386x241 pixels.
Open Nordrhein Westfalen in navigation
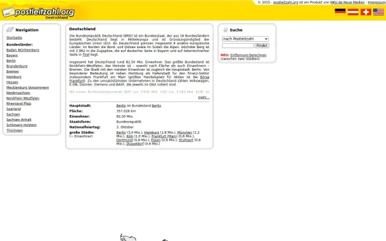[23, 98]
